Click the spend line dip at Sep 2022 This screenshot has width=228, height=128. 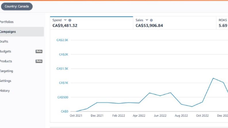(x=192, y=106)
